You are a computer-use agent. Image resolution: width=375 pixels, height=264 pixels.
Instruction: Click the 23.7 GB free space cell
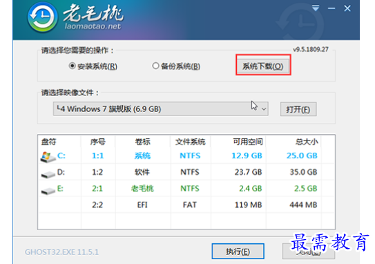(x=248, y=172)
